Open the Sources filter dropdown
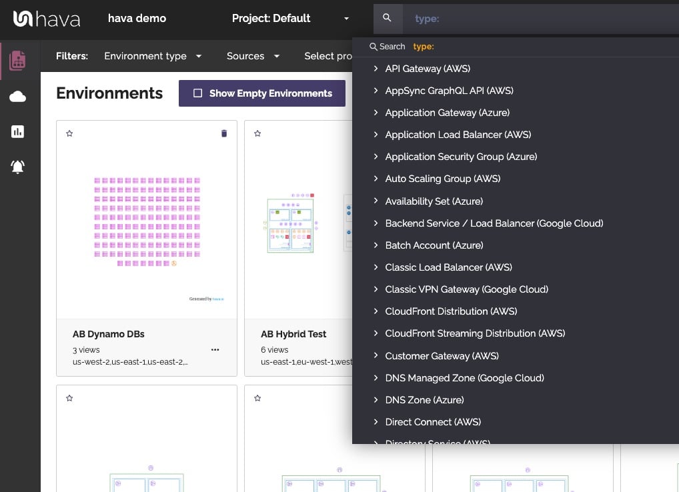This screenshot has height=492, width=679. [x=252, y=56]
